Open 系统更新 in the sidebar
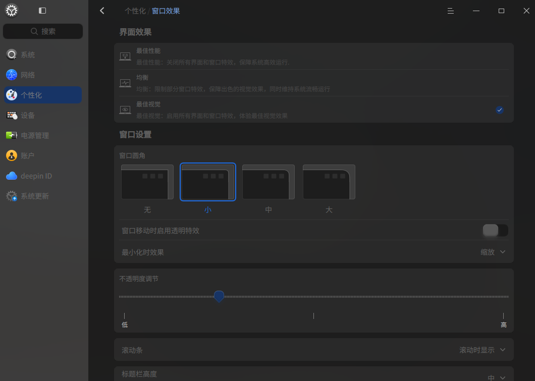This screenshot has width=535, height=381. 43,196
